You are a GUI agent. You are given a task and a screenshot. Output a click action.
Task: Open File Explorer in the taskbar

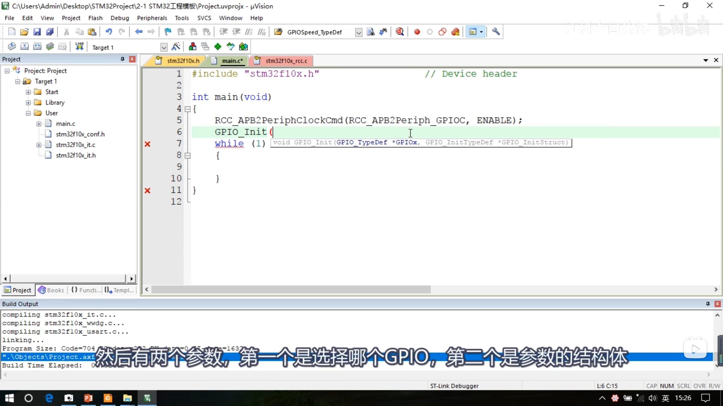tap(127, 398)
